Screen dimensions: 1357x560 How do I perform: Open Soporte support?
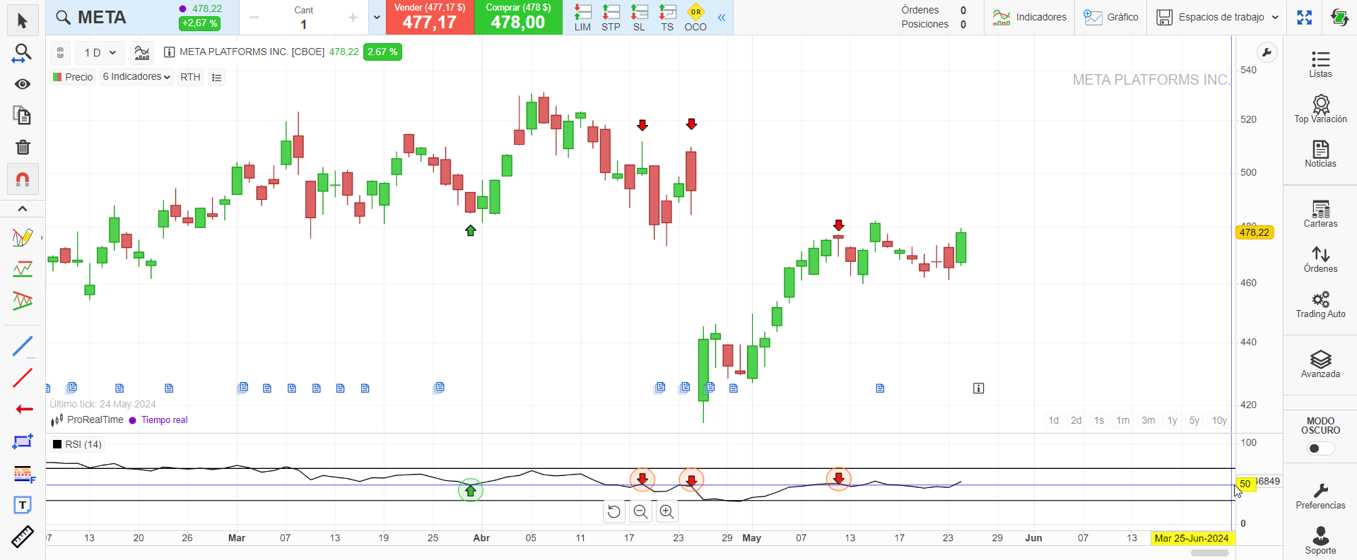point(1320,540)
